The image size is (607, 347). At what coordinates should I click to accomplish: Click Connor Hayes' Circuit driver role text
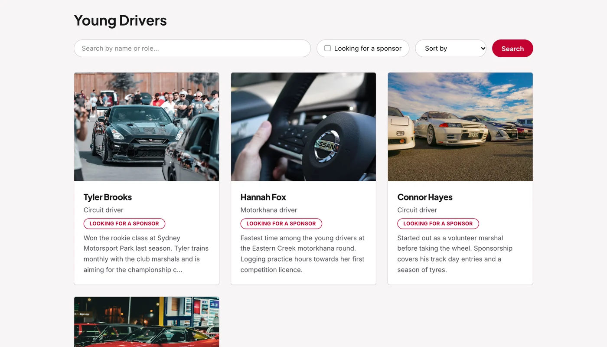click(417, 210)
